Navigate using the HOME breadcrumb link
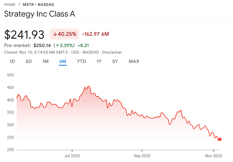Image resolution: width=233 pixels, height=162 pixels. point(10,5)
